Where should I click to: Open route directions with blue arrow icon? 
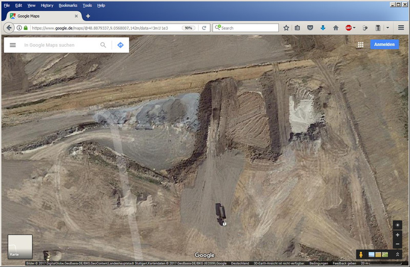(x=120, y=45)
